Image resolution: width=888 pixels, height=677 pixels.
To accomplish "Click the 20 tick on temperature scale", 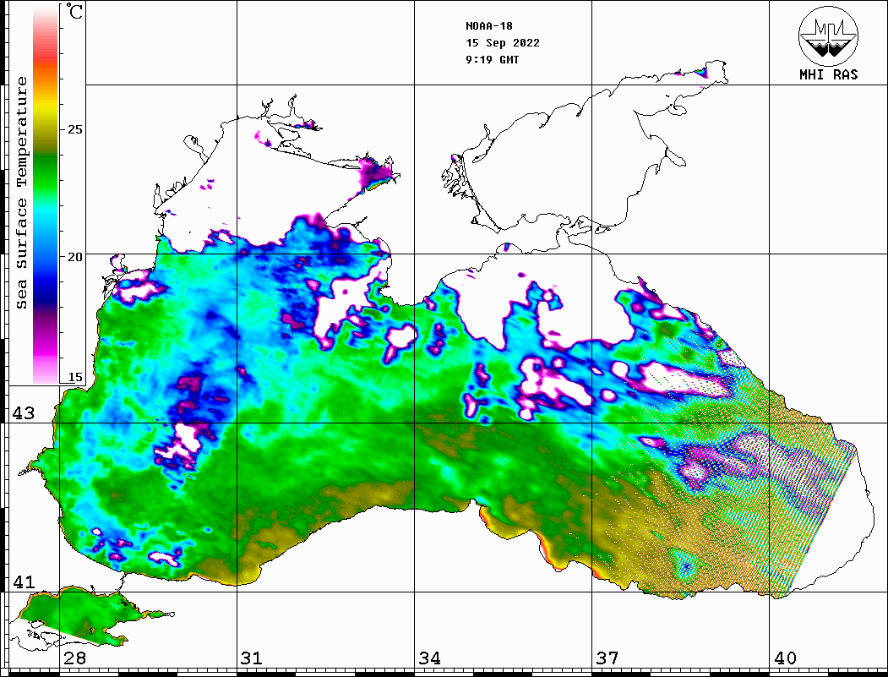I will 74,257.
